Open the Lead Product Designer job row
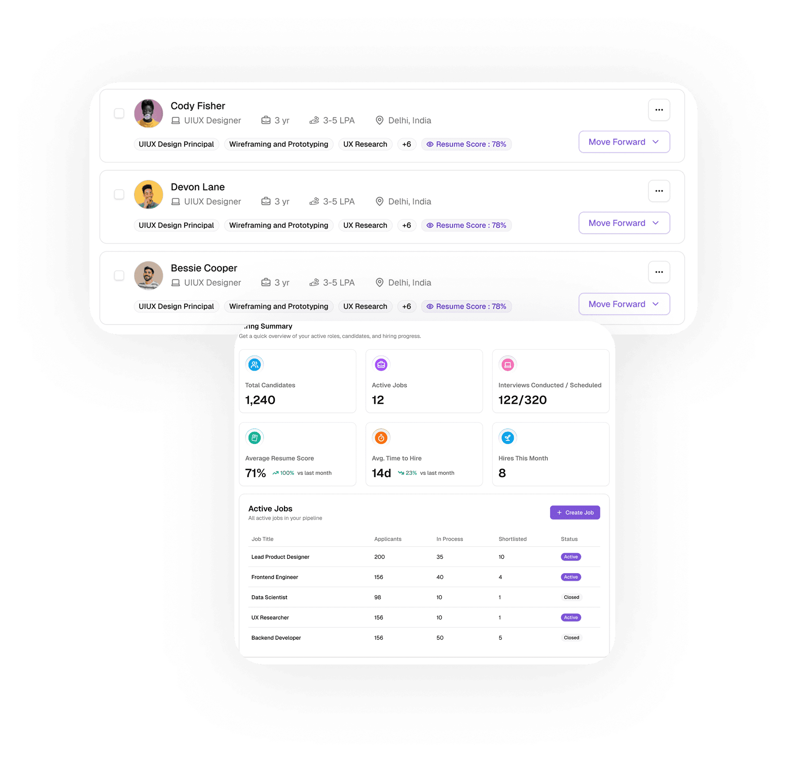787x761 pixels. (x=424, y=557)
